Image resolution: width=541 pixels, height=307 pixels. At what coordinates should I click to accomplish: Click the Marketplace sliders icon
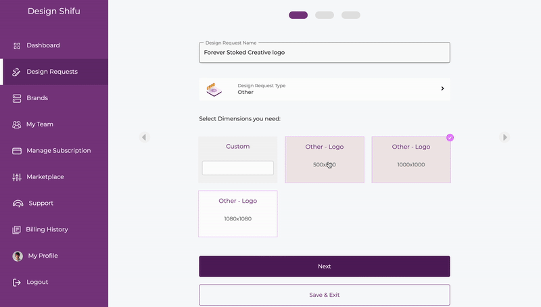17,177
